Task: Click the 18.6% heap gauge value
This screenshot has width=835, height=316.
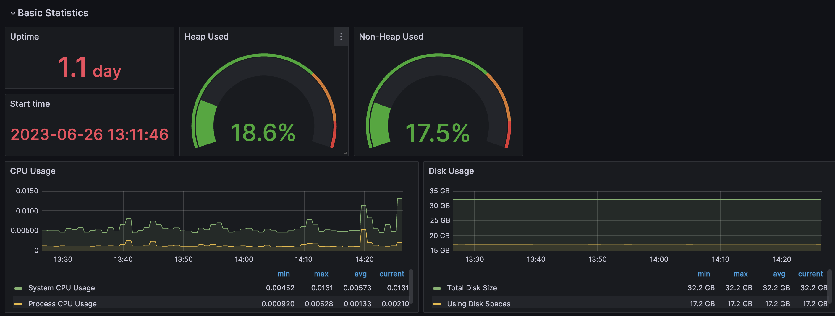Action: [x=263, y=132]
